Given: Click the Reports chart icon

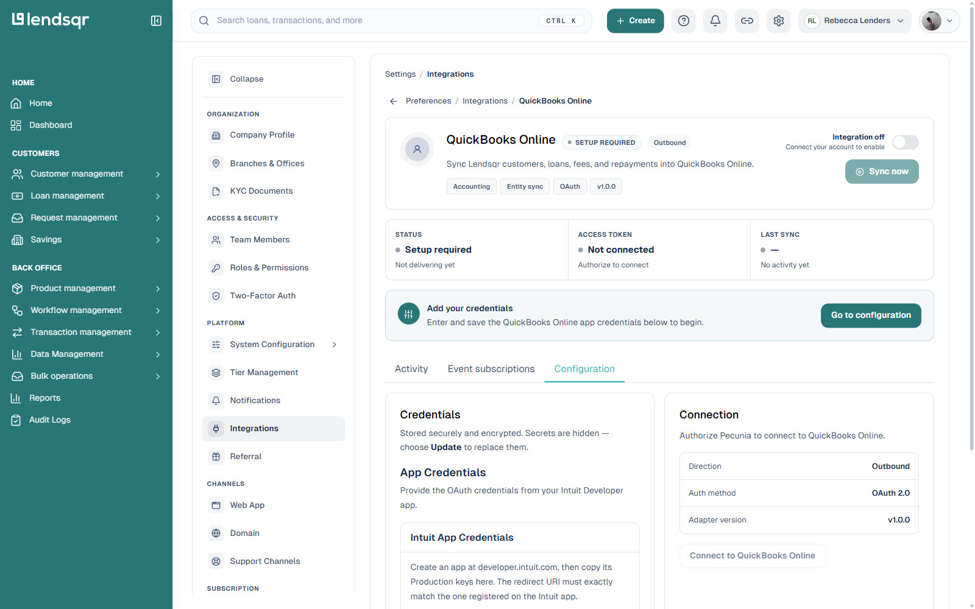Looking at the screenshot, I should coord(16,398).
